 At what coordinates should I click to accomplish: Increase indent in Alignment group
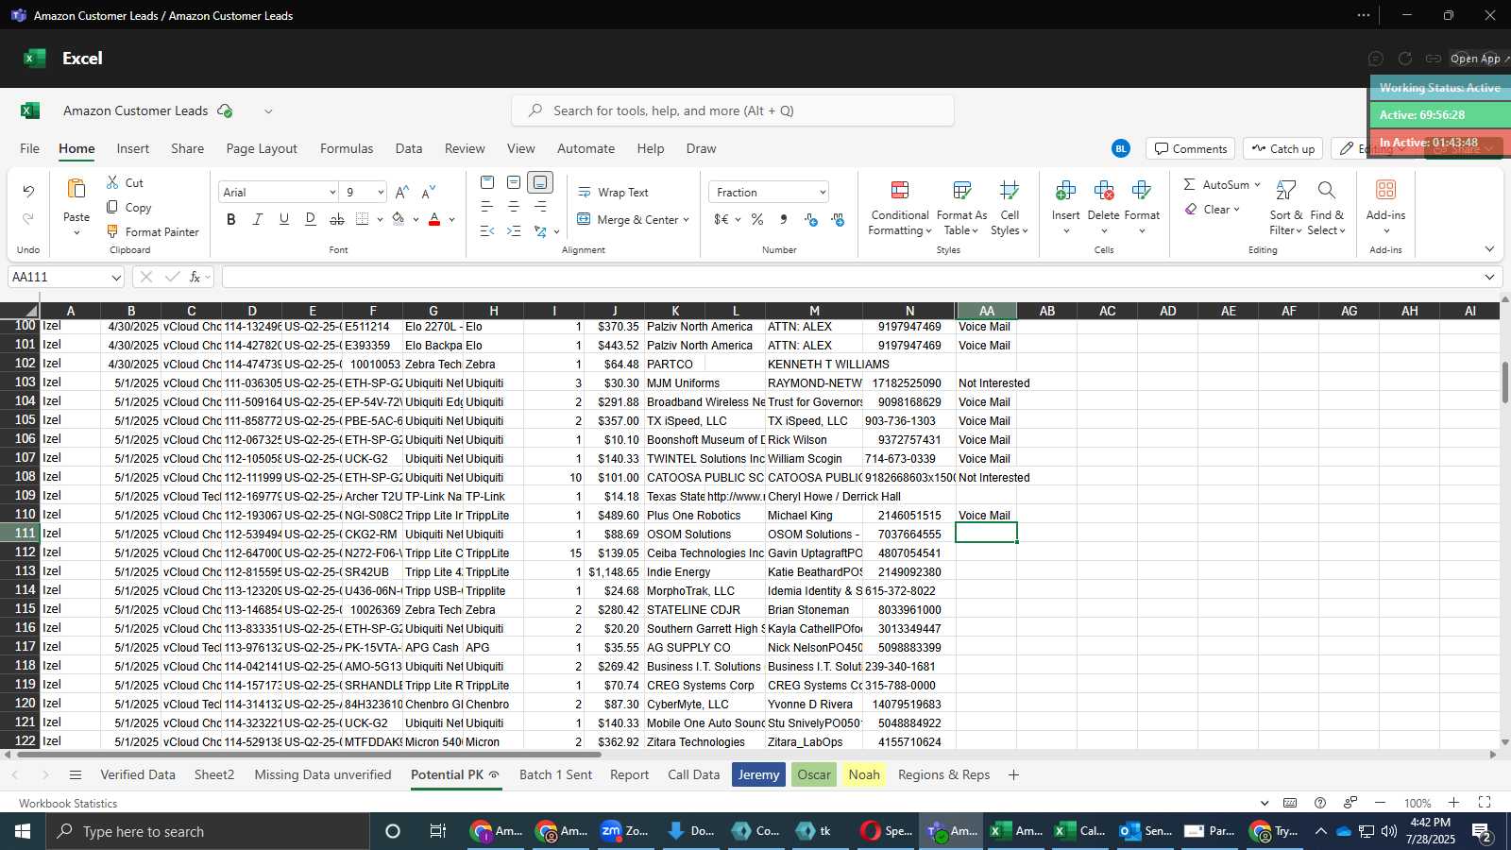point(514,231)
